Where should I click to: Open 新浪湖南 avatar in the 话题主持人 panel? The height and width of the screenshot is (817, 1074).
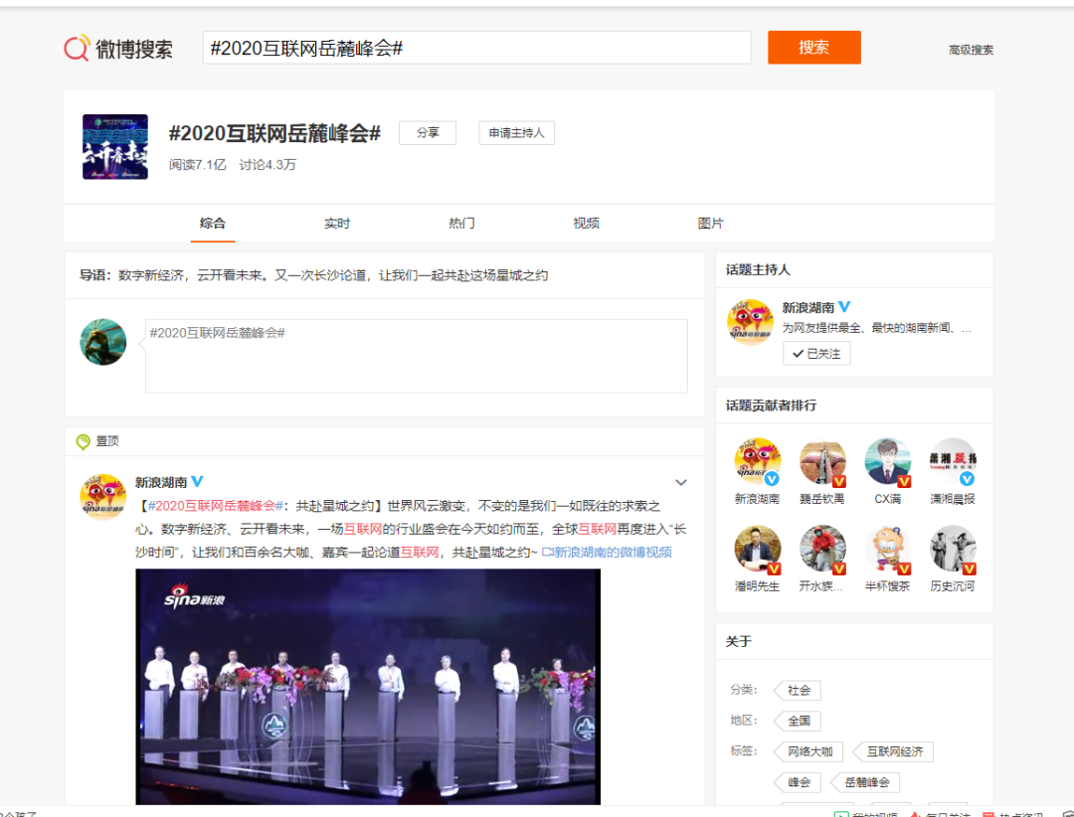tap(750, 323)
